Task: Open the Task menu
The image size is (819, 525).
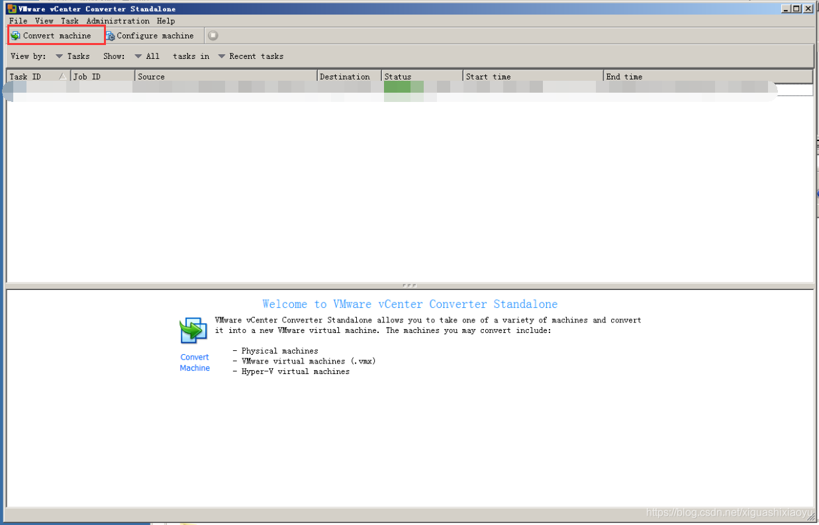Action: pos(70,21)
